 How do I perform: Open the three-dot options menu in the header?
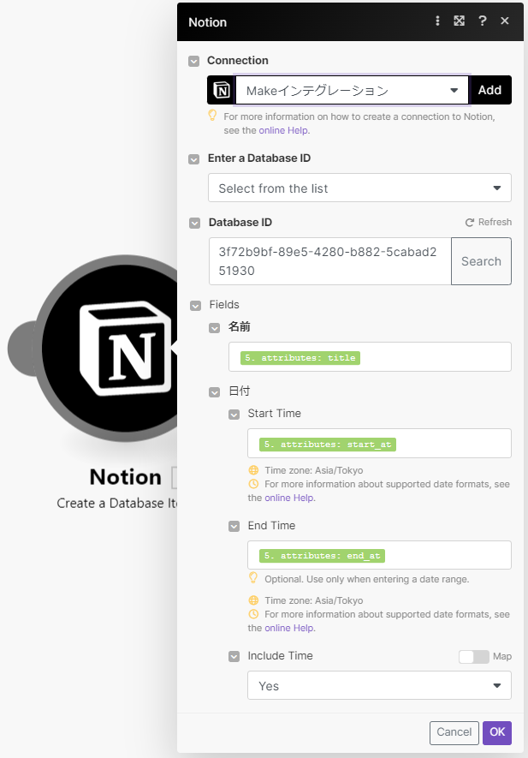pyautogui.click(x=437, y=21)
